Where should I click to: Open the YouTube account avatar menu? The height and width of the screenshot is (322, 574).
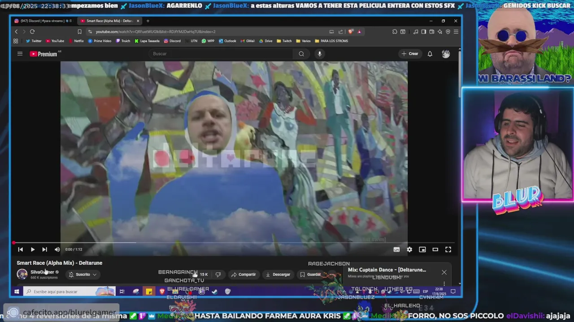[x=446, y=54]
